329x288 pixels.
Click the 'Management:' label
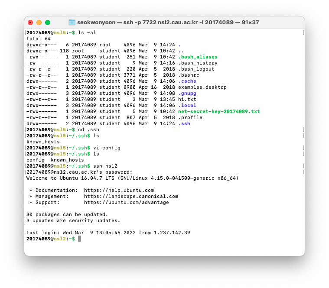tap(52, 196)
